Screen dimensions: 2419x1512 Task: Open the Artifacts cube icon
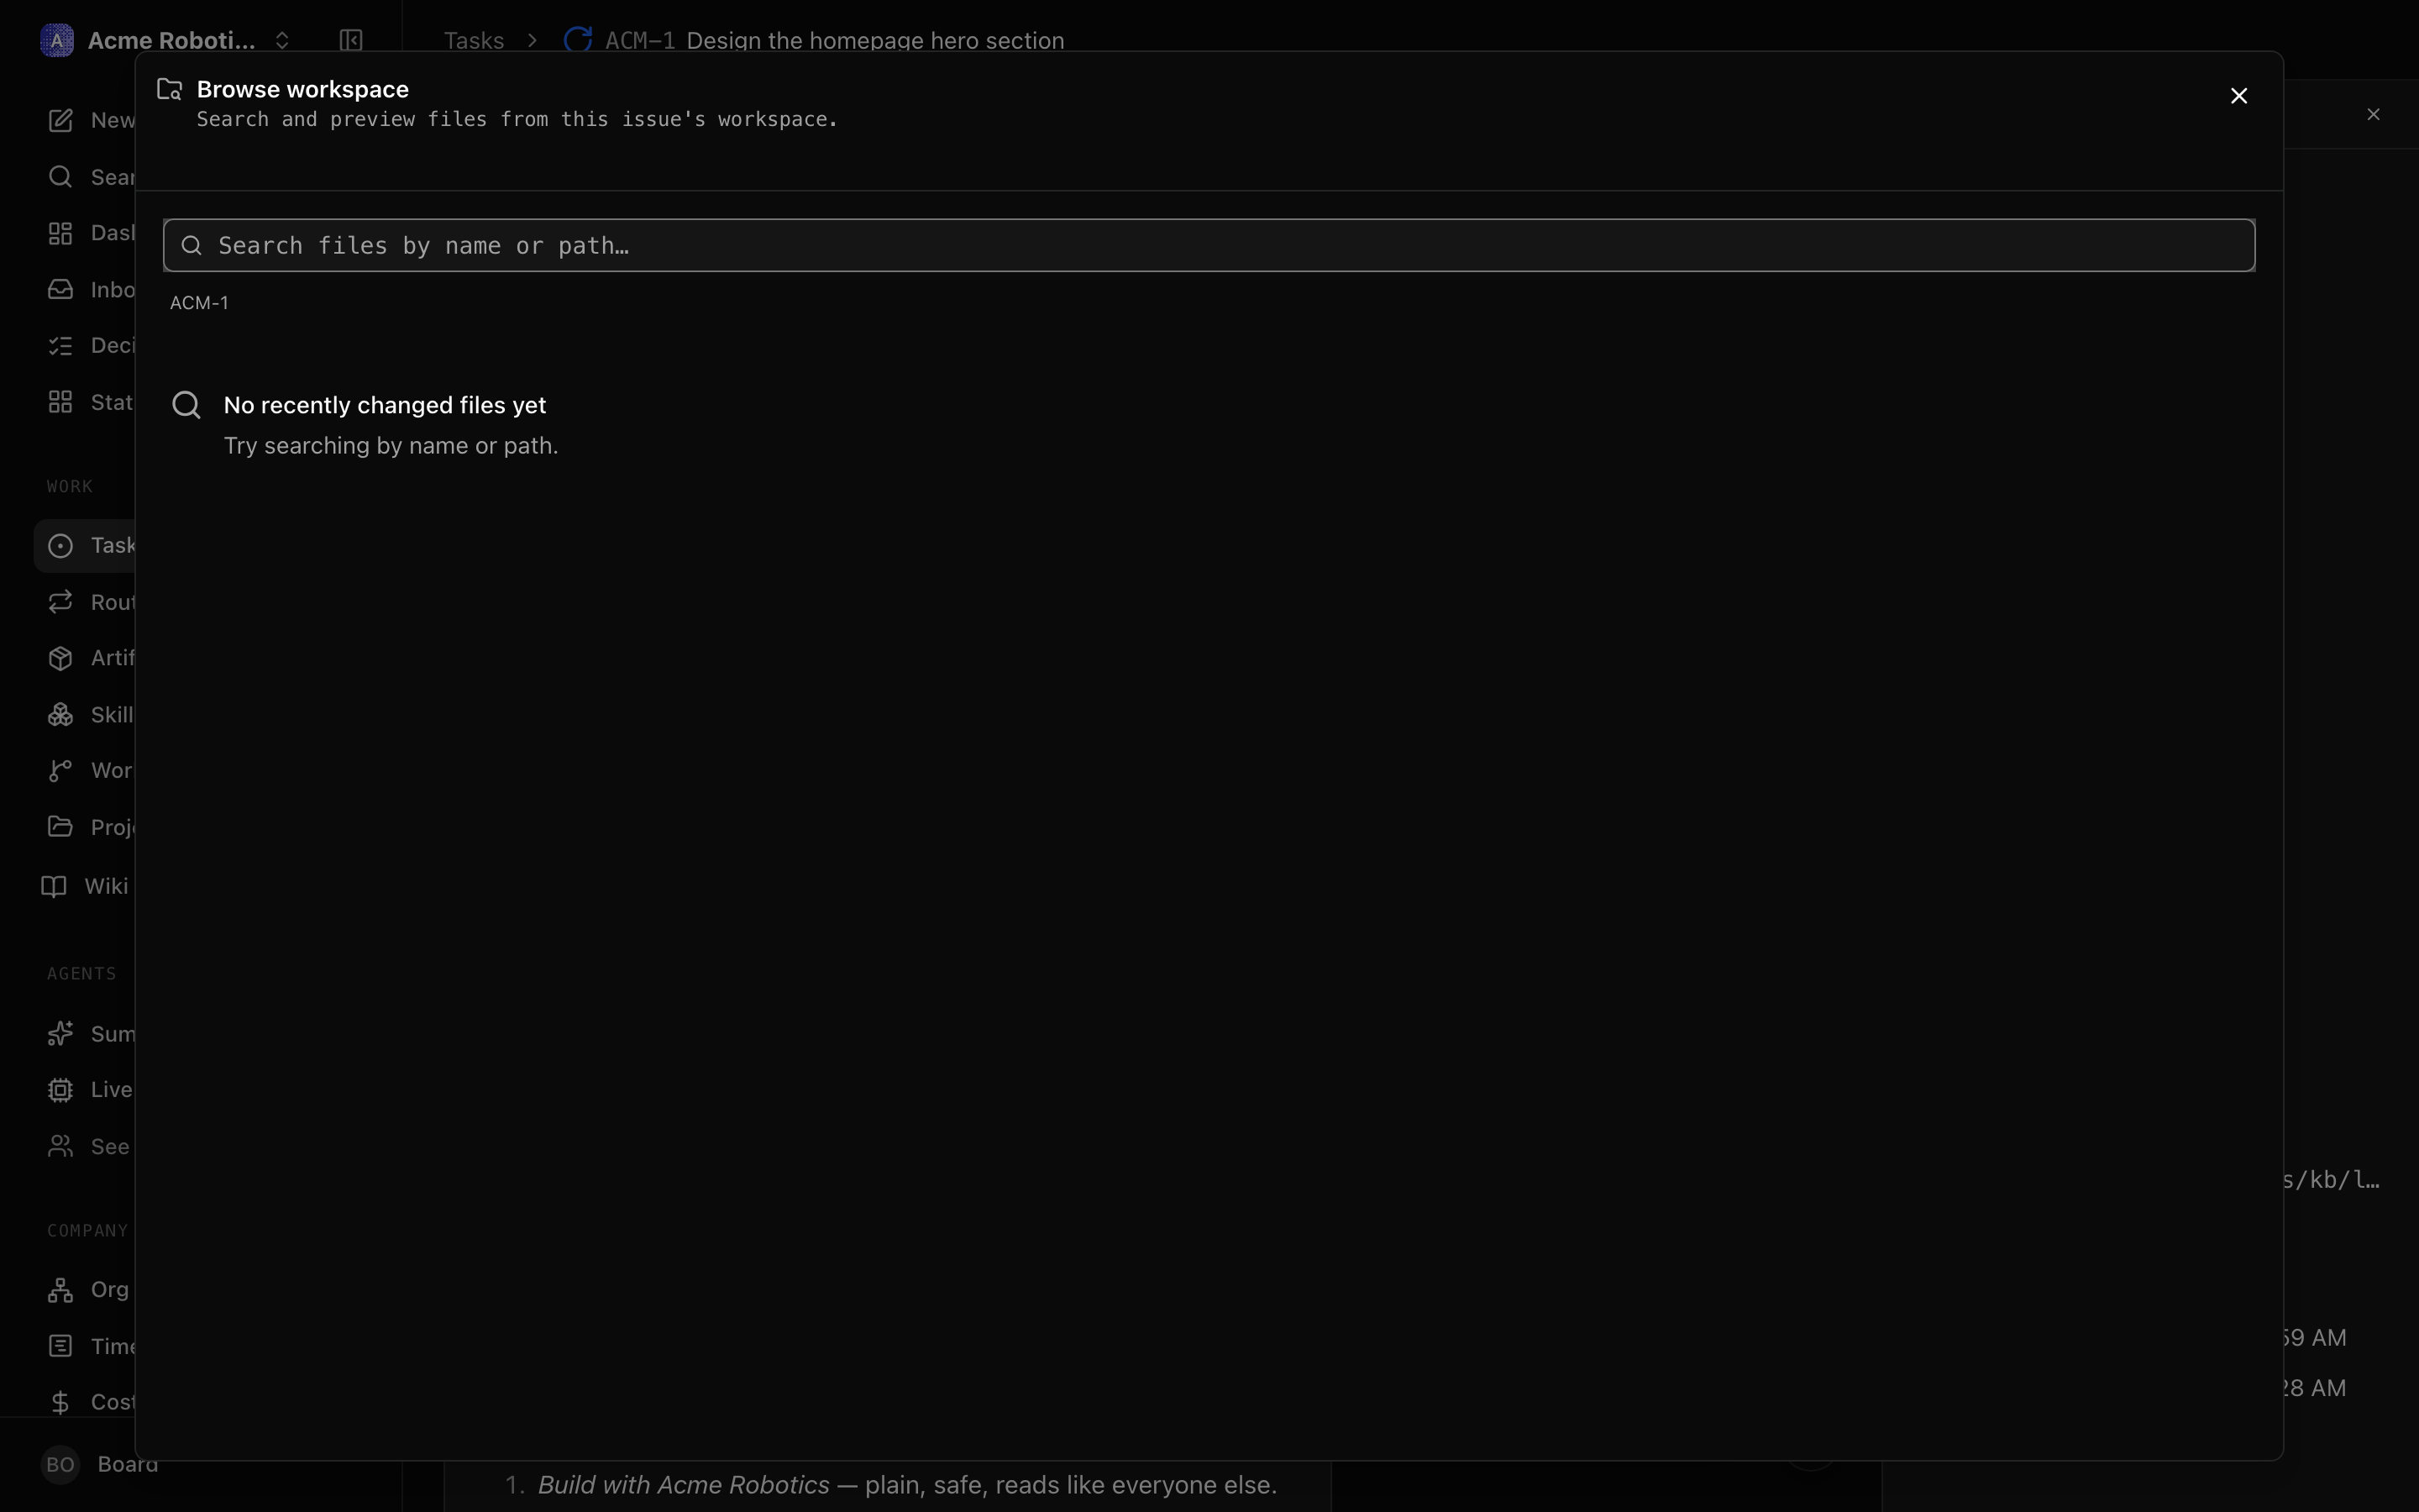60,658
